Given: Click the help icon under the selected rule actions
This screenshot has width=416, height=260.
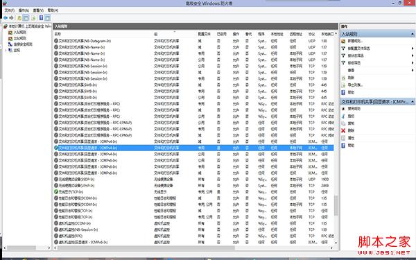Looking at the screenshot, I should (x=343, y=146).
